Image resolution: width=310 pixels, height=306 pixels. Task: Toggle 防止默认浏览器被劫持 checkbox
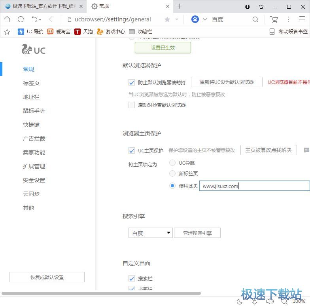[x=131, y=82]
